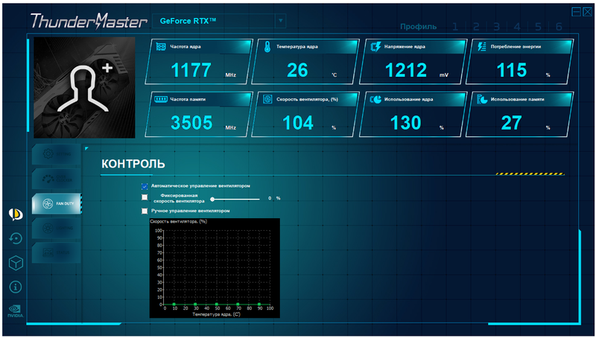Click the memory usage value 27

click(511, 123)
